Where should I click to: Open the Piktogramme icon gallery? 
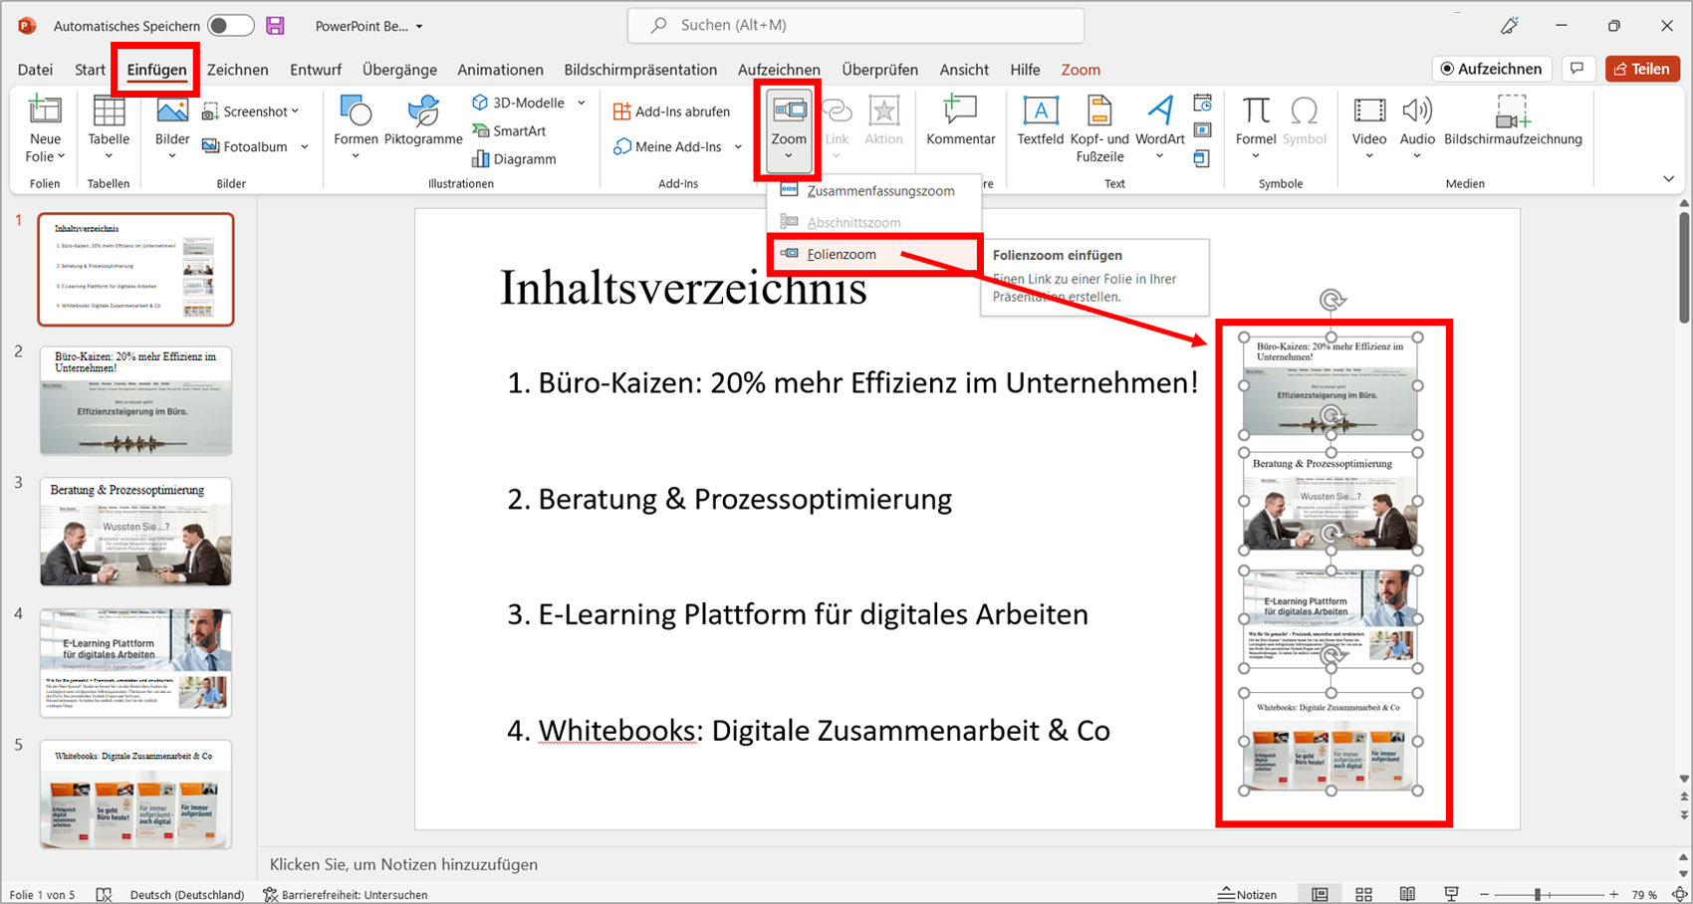click(423, 121)
